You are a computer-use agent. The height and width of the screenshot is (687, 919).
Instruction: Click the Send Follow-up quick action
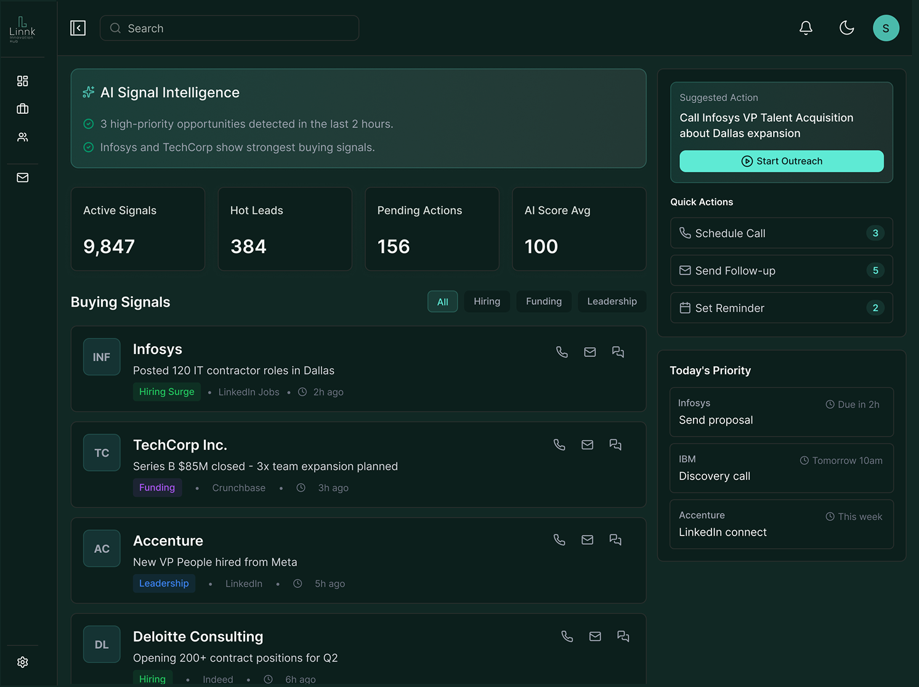pos(782,271)
